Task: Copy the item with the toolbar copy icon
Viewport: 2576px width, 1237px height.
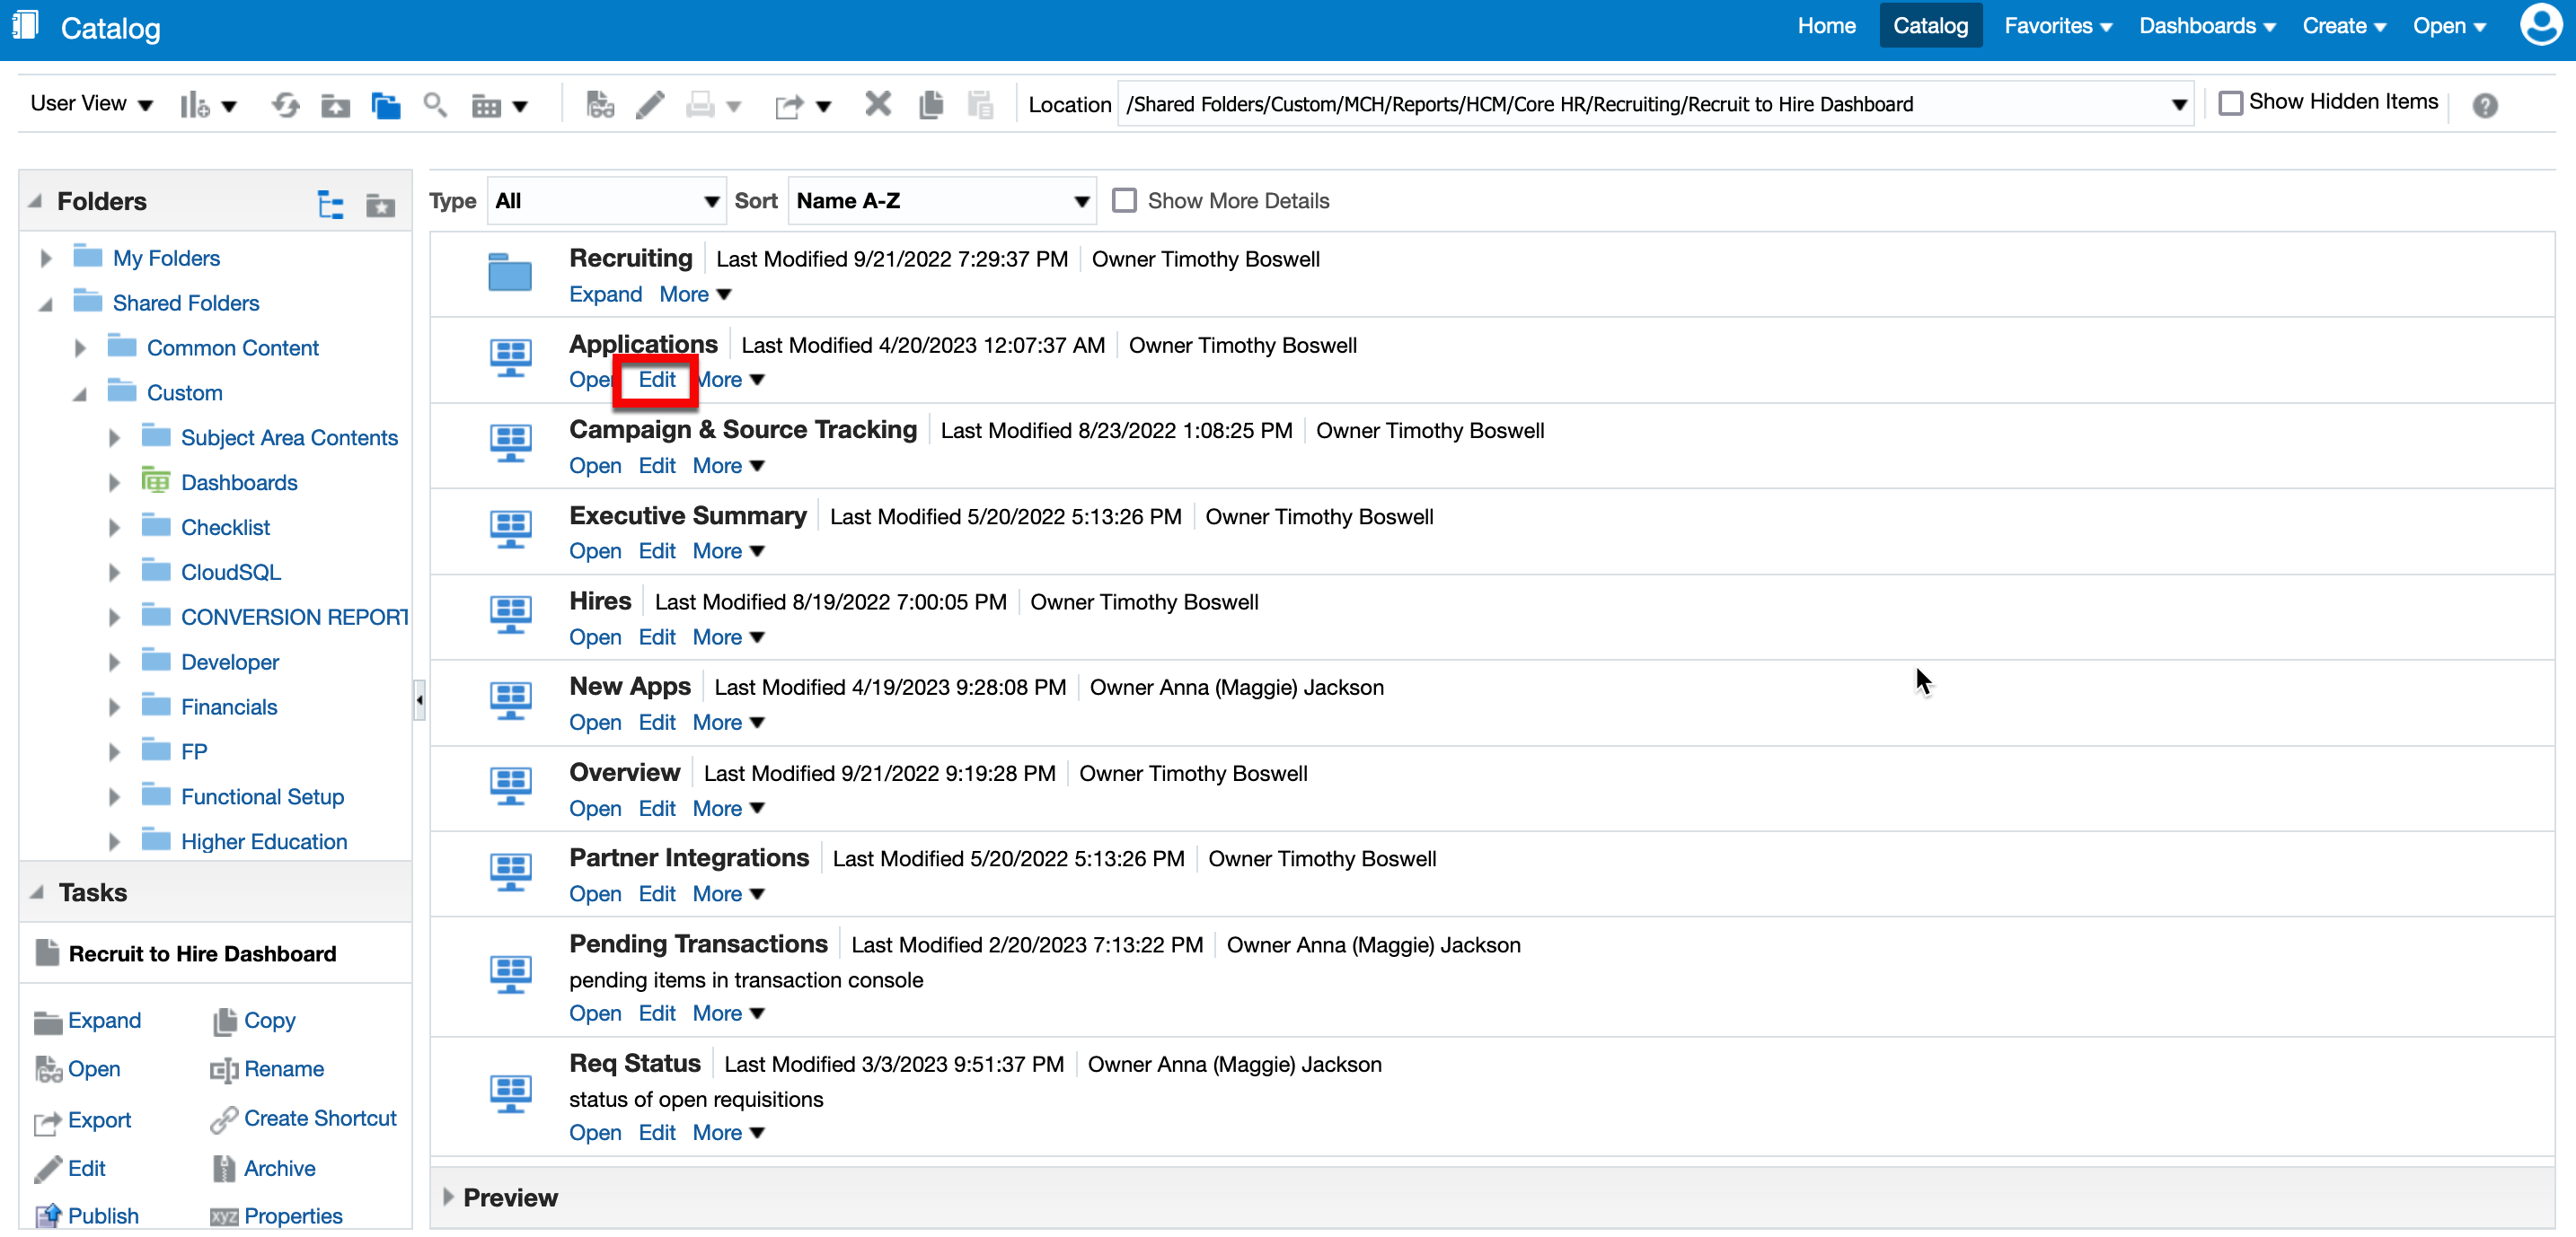Action: pos(931,103)
